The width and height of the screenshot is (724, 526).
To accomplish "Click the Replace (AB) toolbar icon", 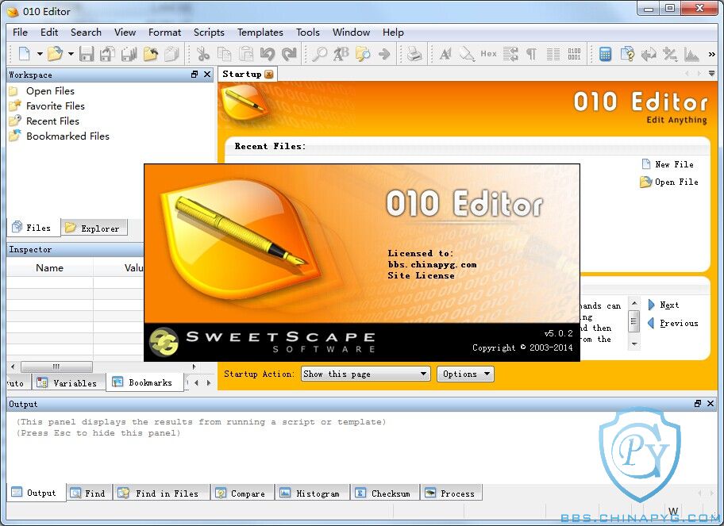I will (341, 54).
